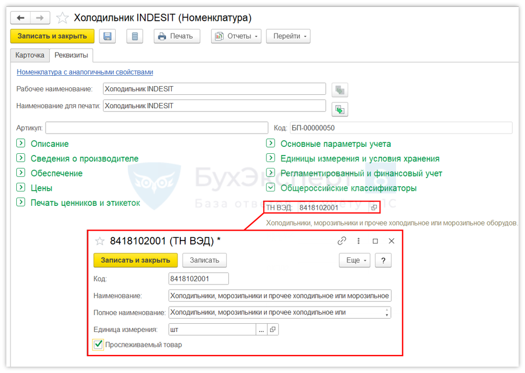Open the list document icon in toolbar
This screenshot has height=373, width=525.
tap(135, 36)
